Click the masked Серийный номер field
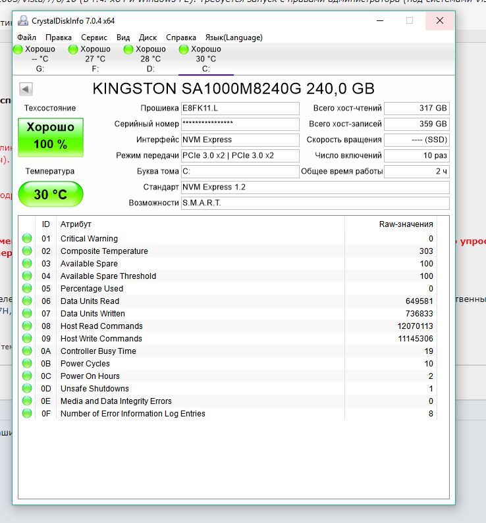 pyautogui.click(x=240, y=124)
